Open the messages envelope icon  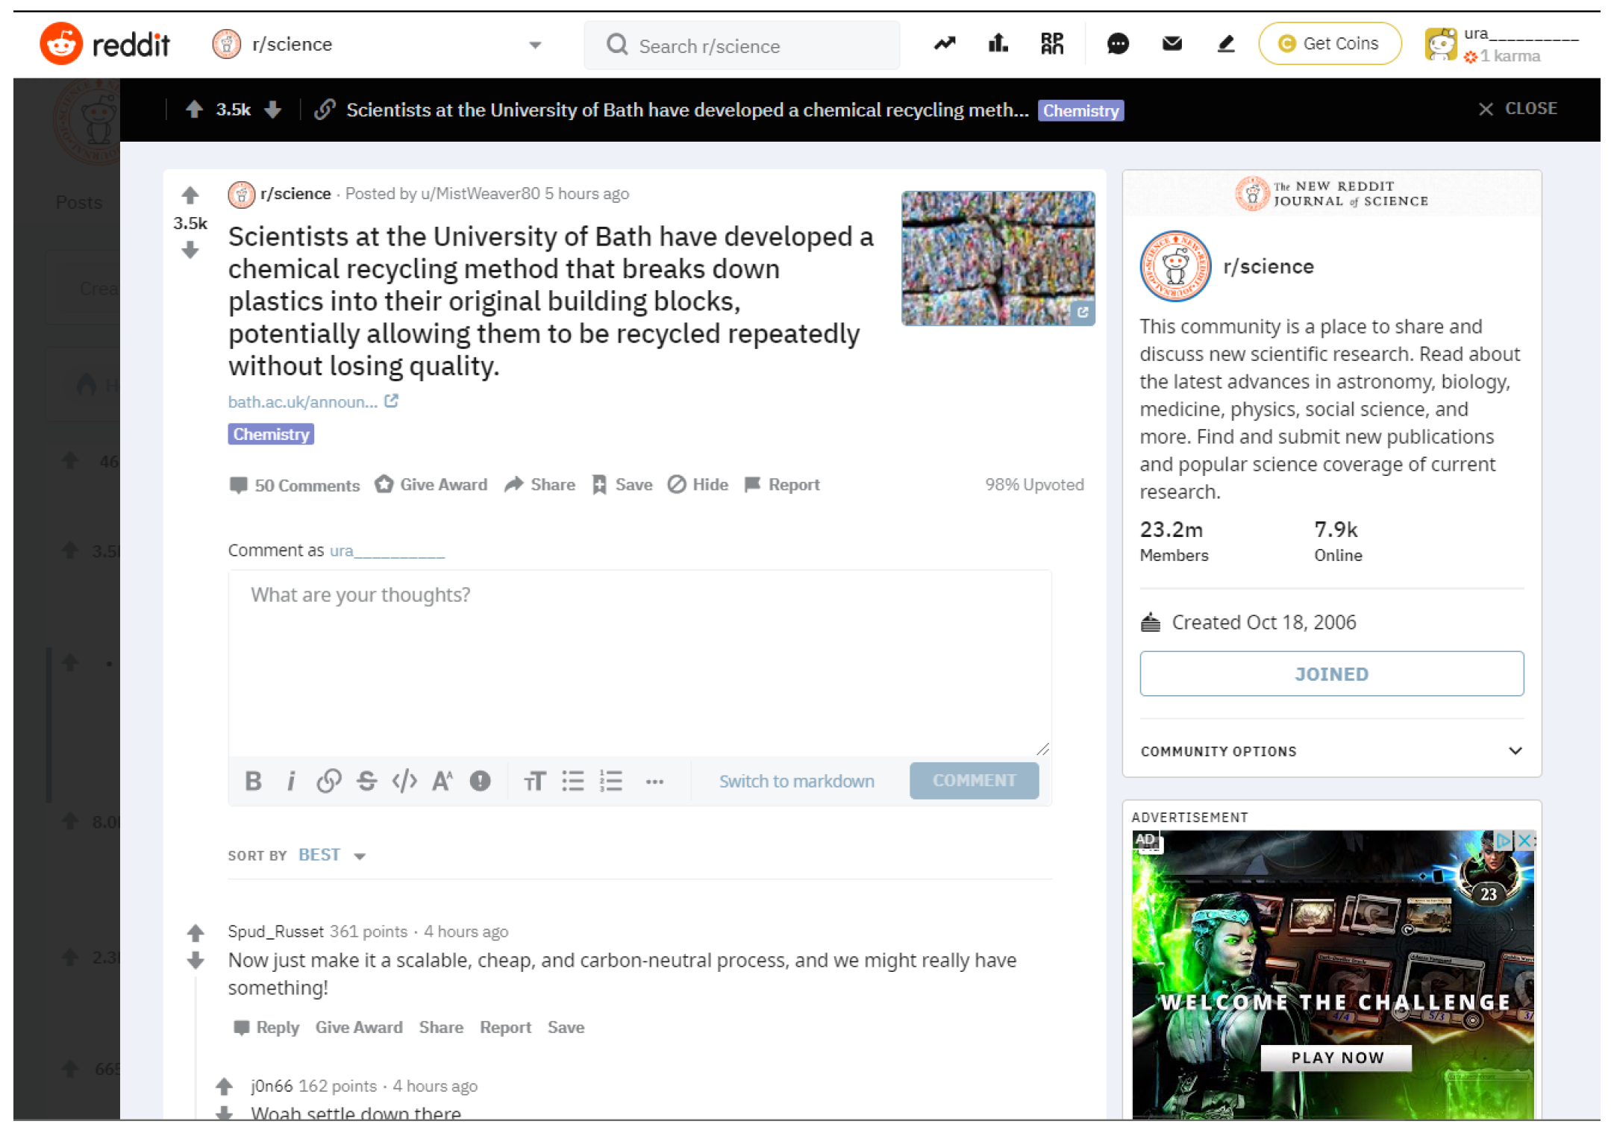click(x=1172, y=44)
